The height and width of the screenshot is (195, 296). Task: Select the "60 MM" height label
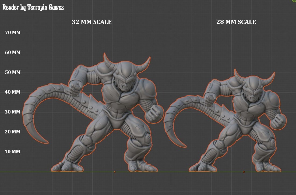[x=13, y=52]
